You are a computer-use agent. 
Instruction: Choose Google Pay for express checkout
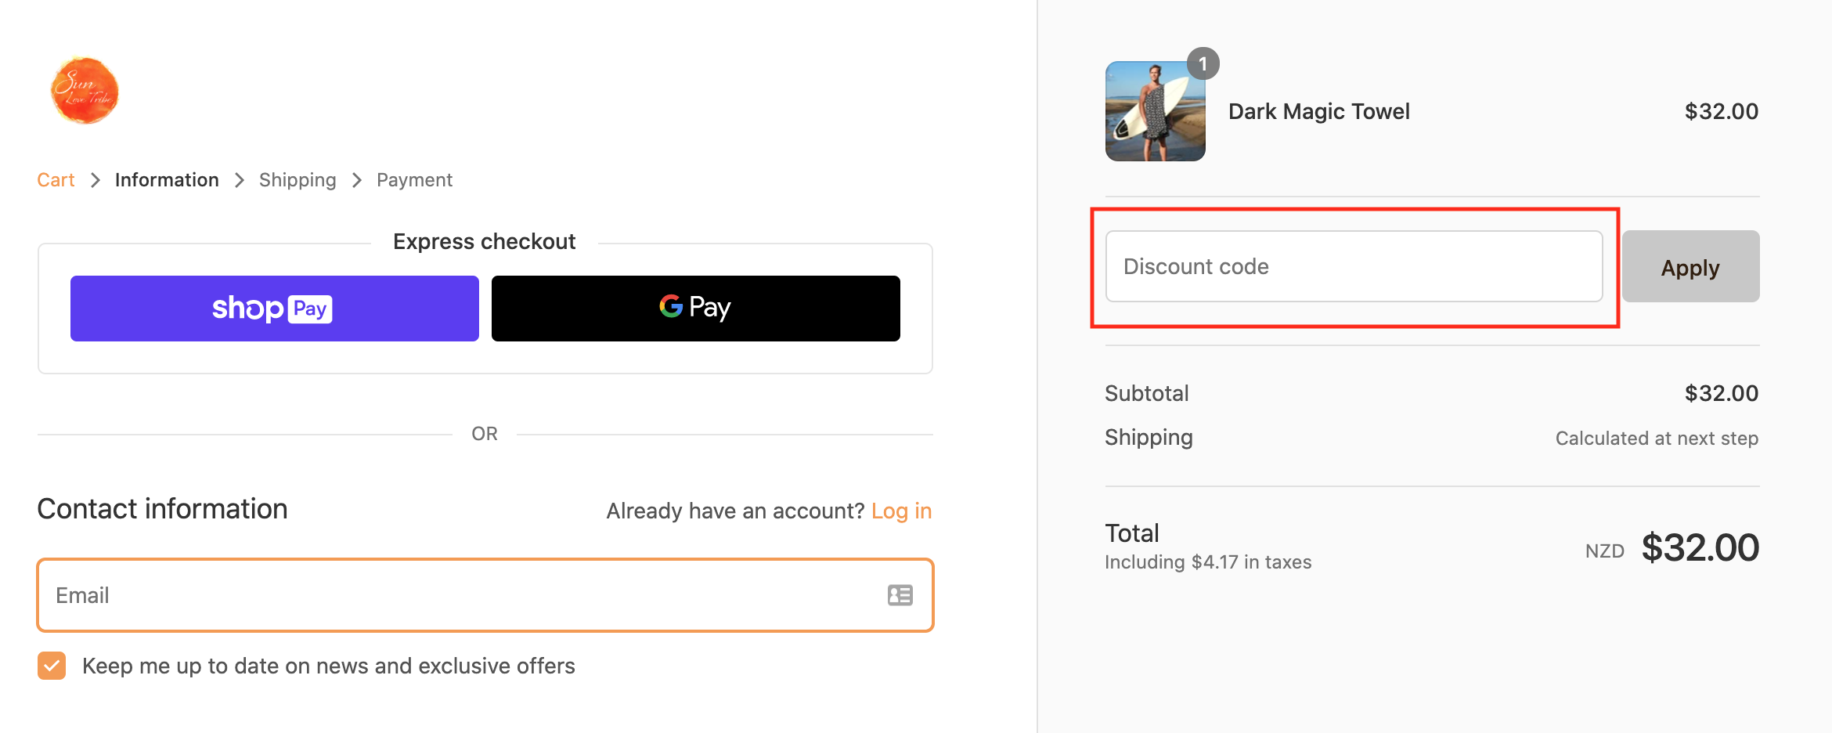(x=695, y=308)
